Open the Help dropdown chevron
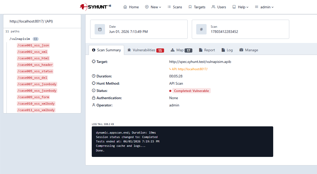Viewport: 317px width, 174px height. [x=247, y=7]
